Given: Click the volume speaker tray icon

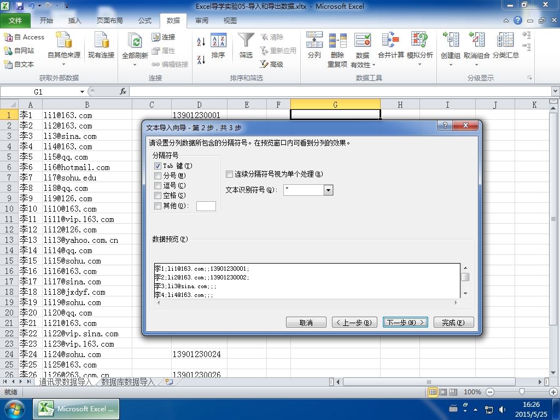Looking at the screenshot, I should (502, 410).
